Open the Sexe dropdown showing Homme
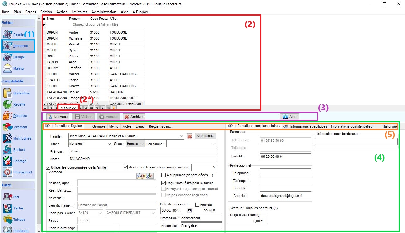This screenshot has height=233, width=405. coord(142,144)
